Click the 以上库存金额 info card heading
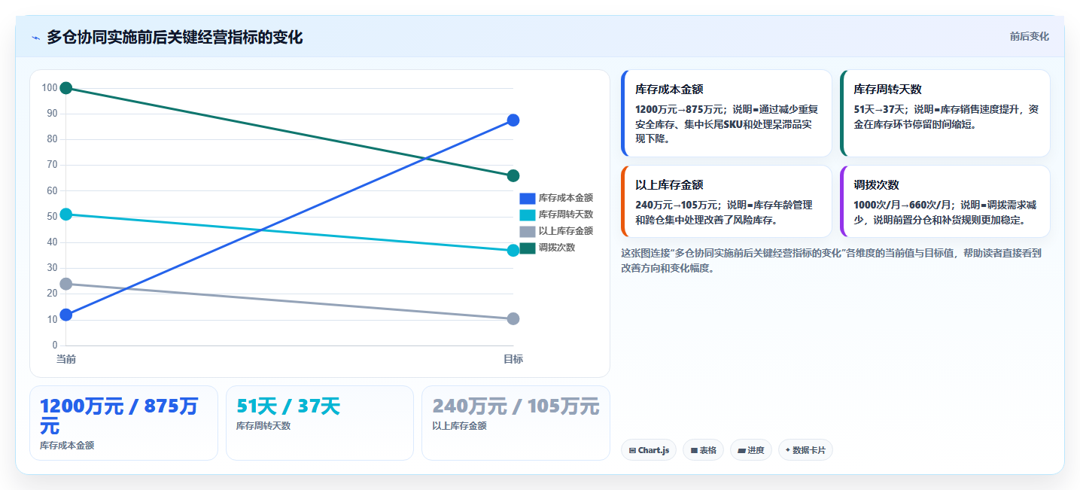 point(670,184)
